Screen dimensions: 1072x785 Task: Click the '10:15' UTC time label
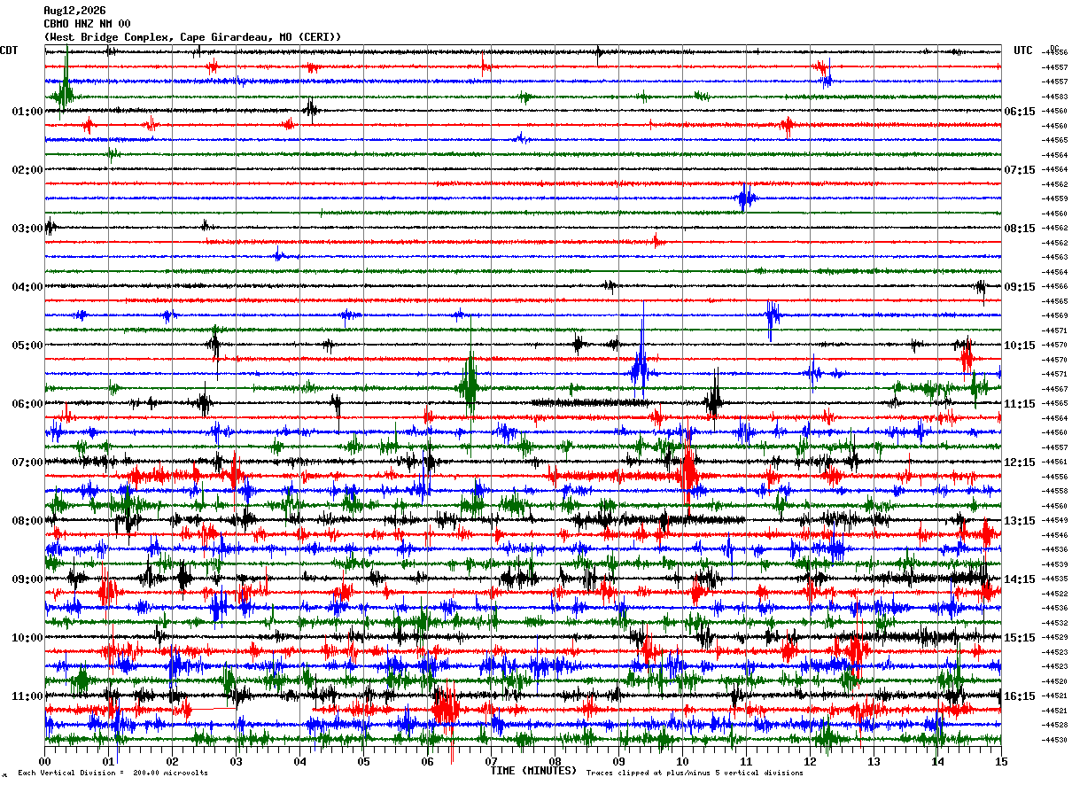point(1020,346)
